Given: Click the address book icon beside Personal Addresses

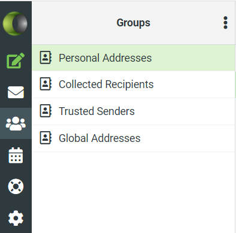Looking at the screenshot, I should 46,58.
